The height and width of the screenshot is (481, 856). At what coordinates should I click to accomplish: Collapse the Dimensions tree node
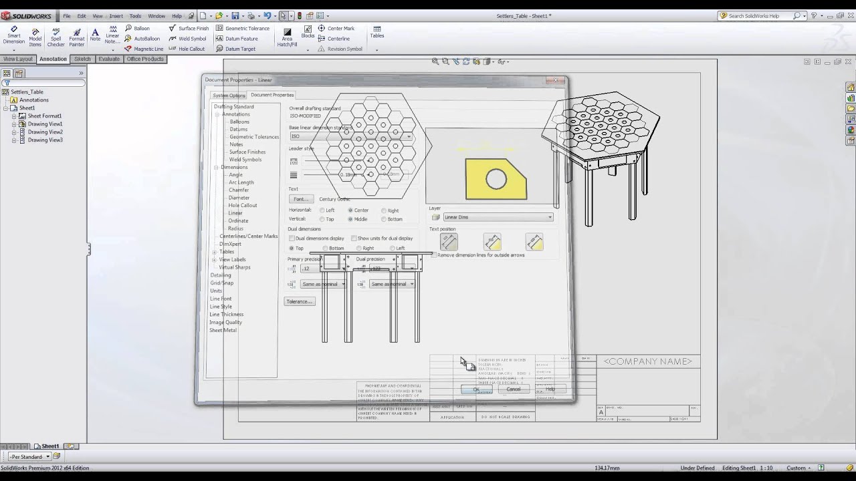(x=216, y=167)
